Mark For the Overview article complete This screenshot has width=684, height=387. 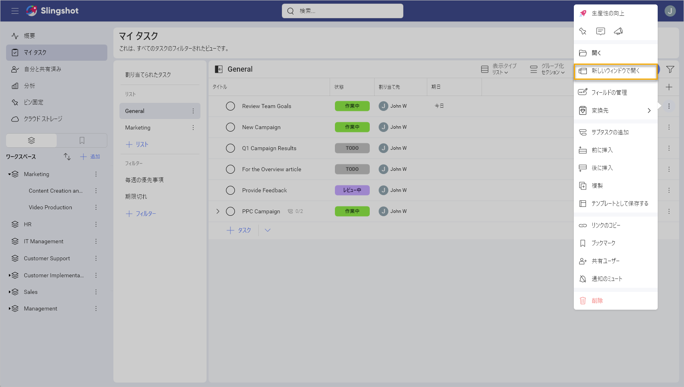pos(230,169)
